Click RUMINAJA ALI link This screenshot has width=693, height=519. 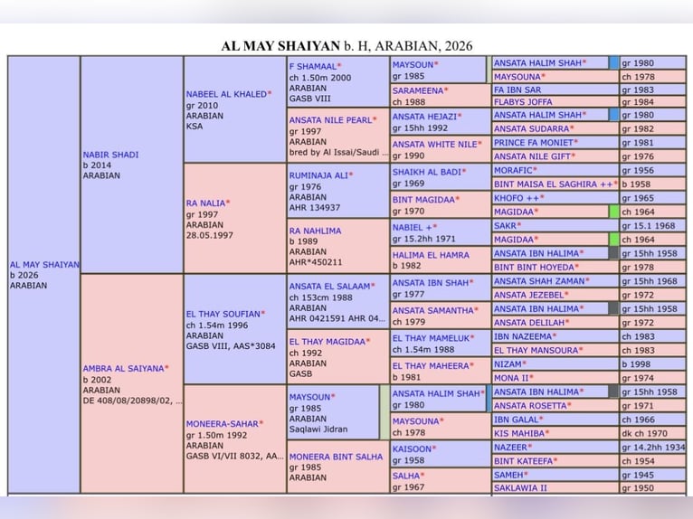318,175
